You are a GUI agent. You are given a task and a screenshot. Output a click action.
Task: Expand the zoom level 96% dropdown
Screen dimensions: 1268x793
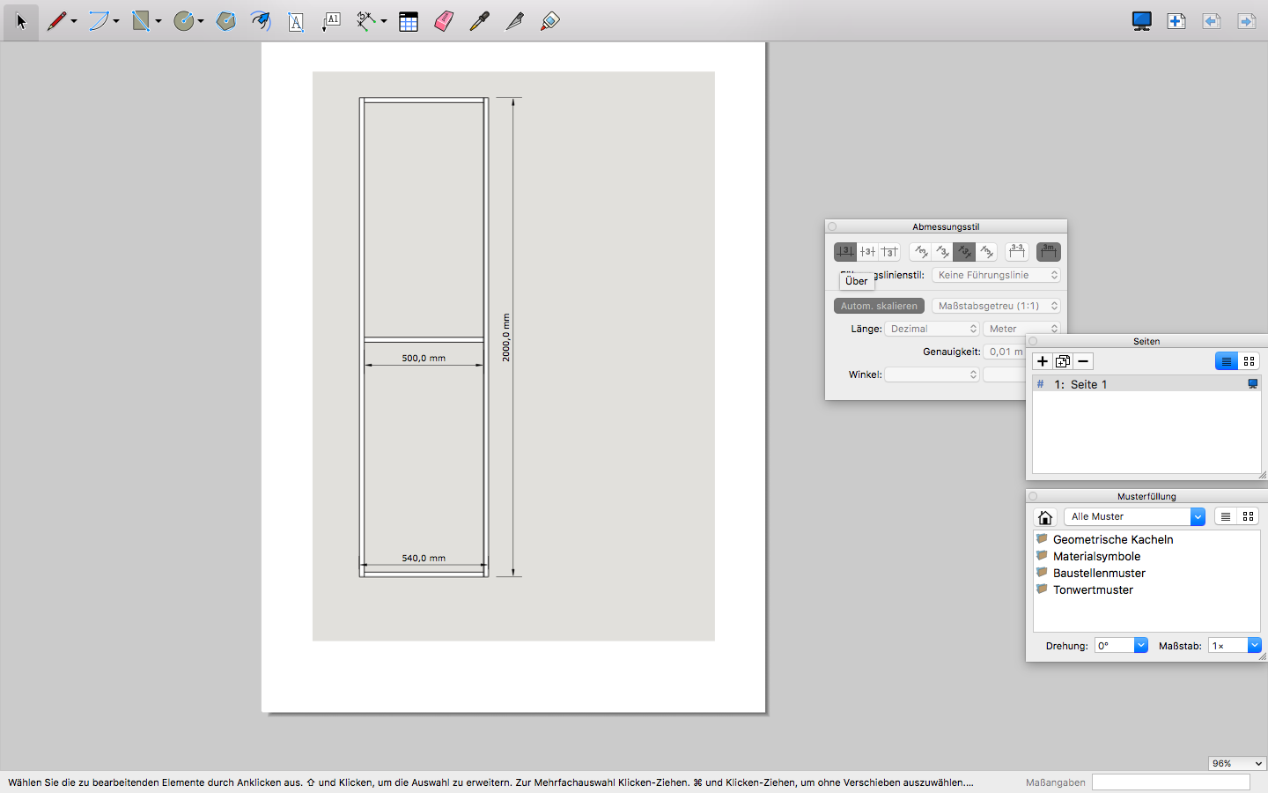(1237, 763)
